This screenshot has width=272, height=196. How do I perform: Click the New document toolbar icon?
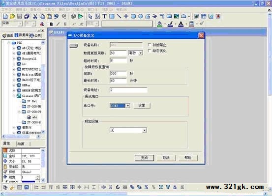coord(5,16)
